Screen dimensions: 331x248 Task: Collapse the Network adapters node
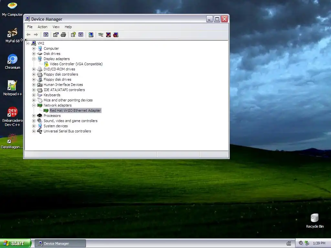point(34,106)
